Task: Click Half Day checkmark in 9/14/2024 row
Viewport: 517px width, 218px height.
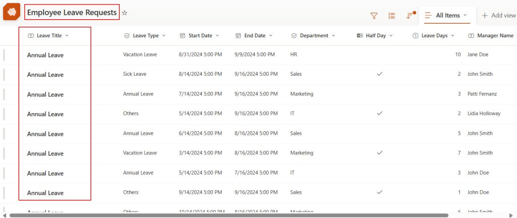Action: tap(380, 192)
